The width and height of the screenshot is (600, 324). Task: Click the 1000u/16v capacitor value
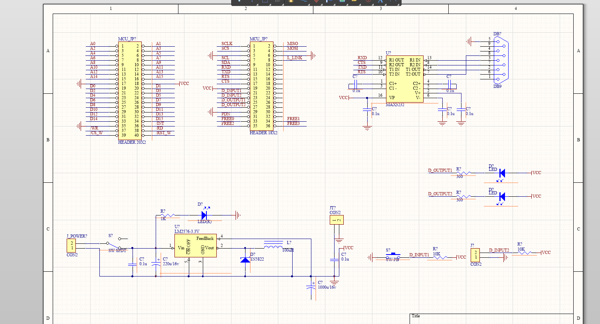pos(327,287)
